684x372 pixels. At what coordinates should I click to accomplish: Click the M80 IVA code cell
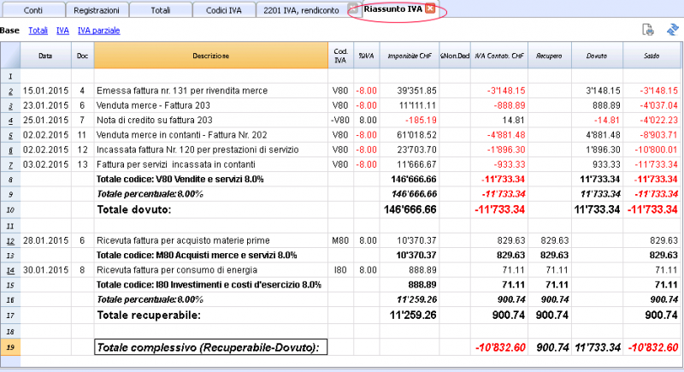pos(340,241)
